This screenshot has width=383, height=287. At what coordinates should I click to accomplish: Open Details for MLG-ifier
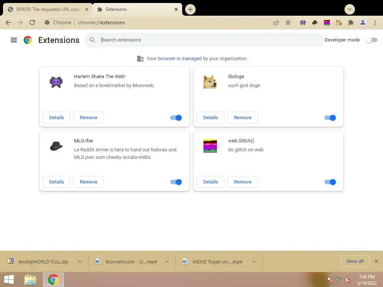click(x=56, y=182)
